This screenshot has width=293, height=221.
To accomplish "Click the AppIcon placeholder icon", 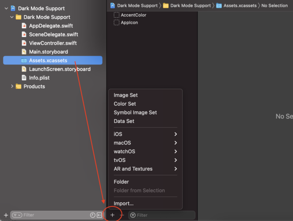I will [x=116, y=23].
